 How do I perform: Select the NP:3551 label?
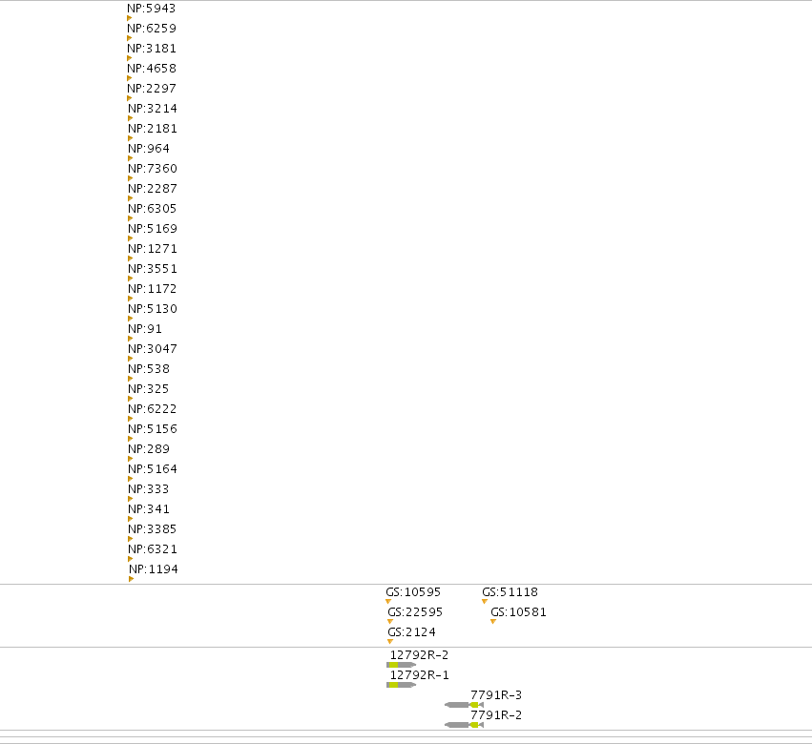point(153,269)
